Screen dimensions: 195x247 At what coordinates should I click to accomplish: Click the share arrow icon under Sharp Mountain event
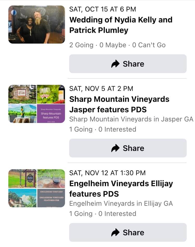pos(115,148)
